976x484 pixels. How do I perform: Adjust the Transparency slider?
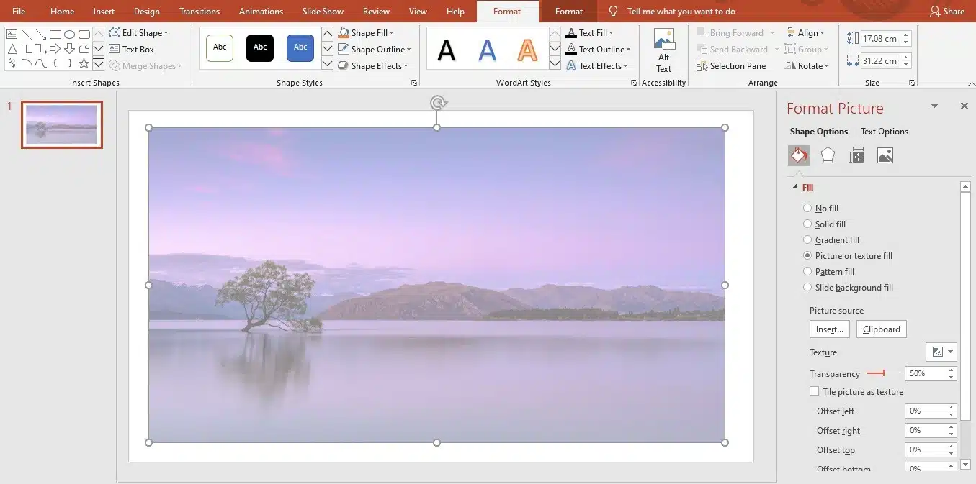coord(883,373)
